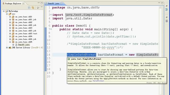Image resolution: width=170 pixels, height=95 pixels.
Task: Expand the cn.java.base.ch04 package
Action: (x=10, y=36)
